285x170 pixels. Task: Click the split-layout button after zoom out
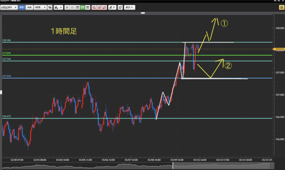[77, 7]
